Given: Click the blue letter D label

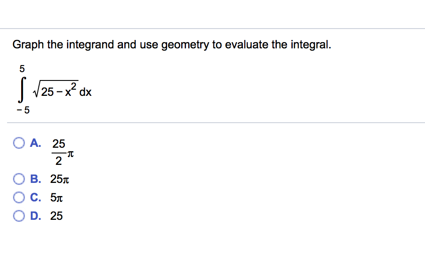Looking at the screenshot, I should 35,216.
